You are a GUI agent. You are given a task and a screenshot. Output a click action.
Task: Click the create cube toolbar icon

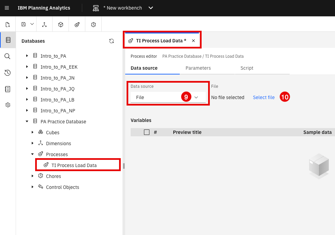(x=61, y=25)
